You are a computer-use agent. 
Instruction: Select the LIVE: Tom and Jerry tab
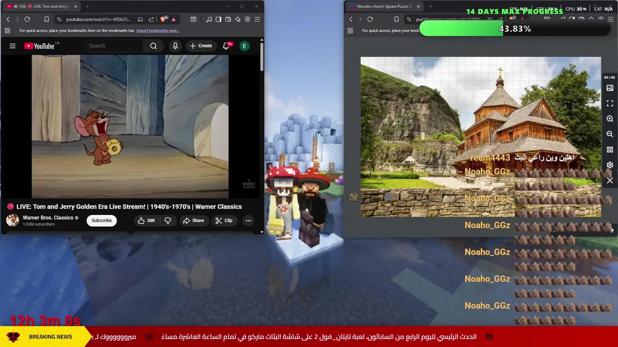(41, 6)
